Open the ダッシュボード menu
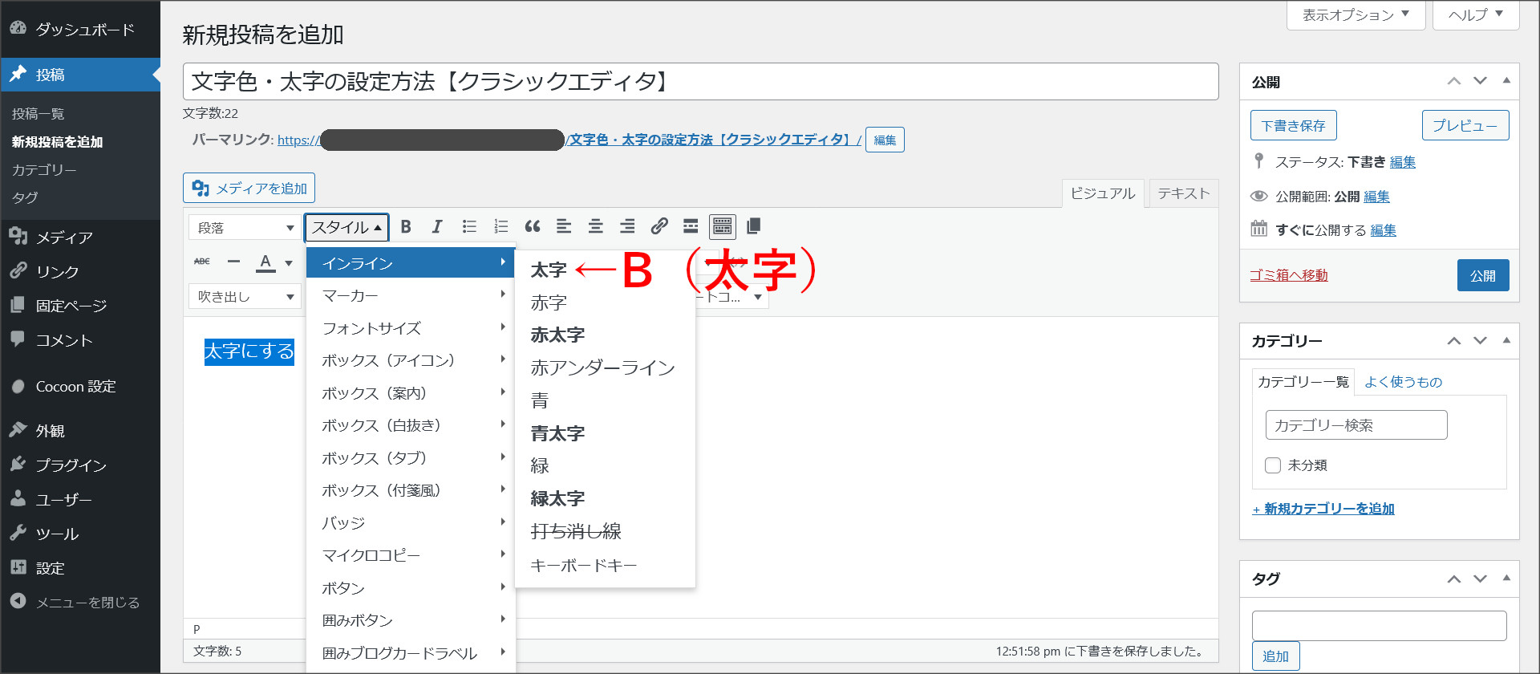This screenshot has width=1540, height=674. (x=80, y=29)
